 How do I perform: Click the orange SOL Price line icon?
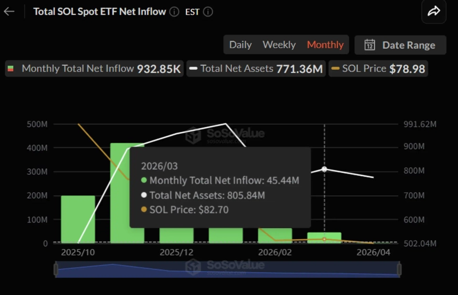coord(335,69)
